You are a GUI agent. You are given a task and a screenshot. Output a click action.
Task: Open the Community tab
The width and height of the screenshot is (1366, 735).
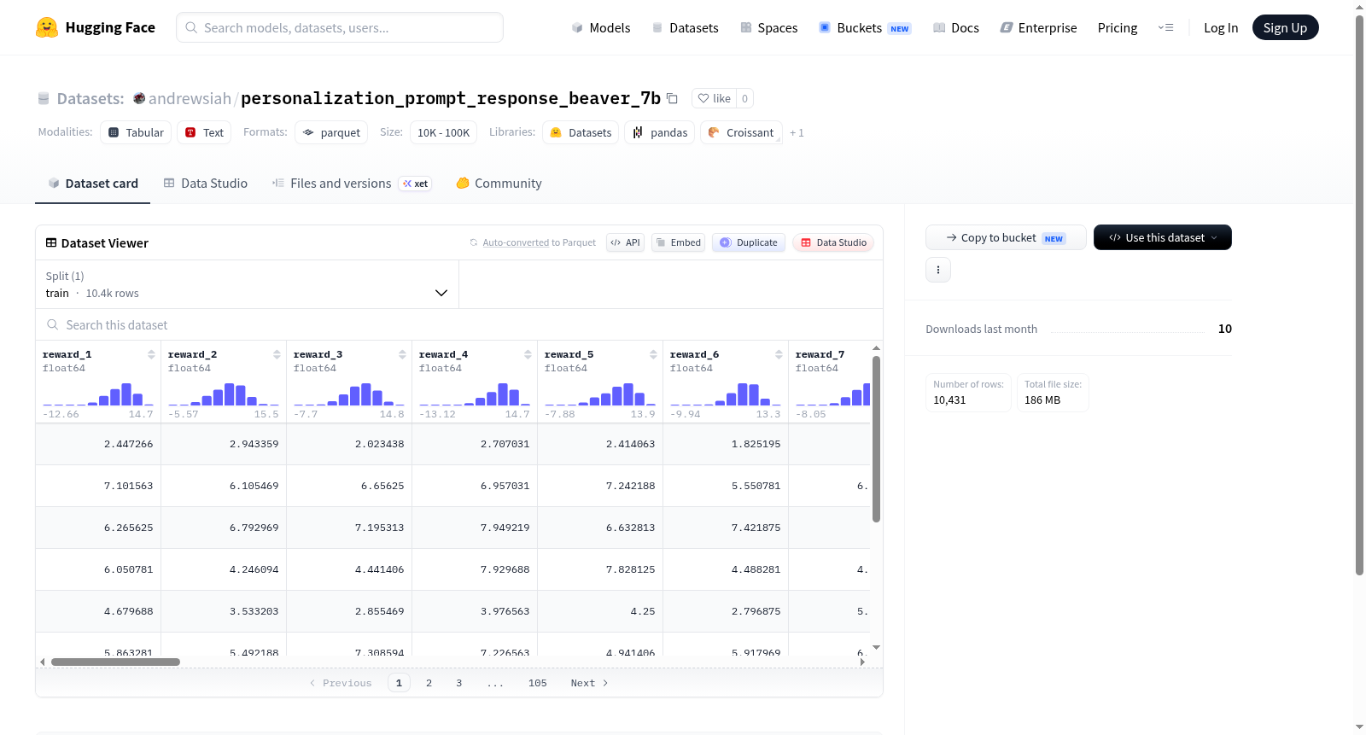point(499,184)
